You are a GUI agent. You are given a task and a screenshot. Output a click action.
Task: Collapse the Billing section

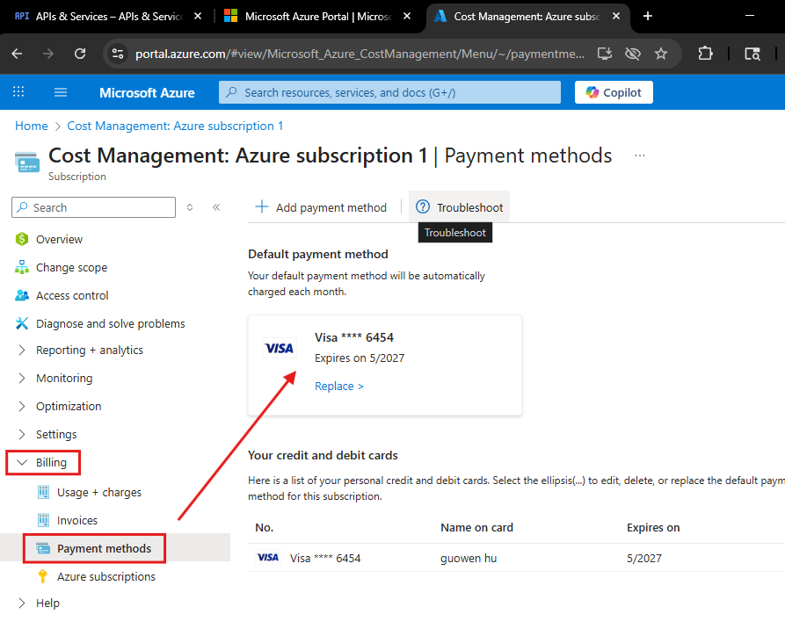coord(43,462)
